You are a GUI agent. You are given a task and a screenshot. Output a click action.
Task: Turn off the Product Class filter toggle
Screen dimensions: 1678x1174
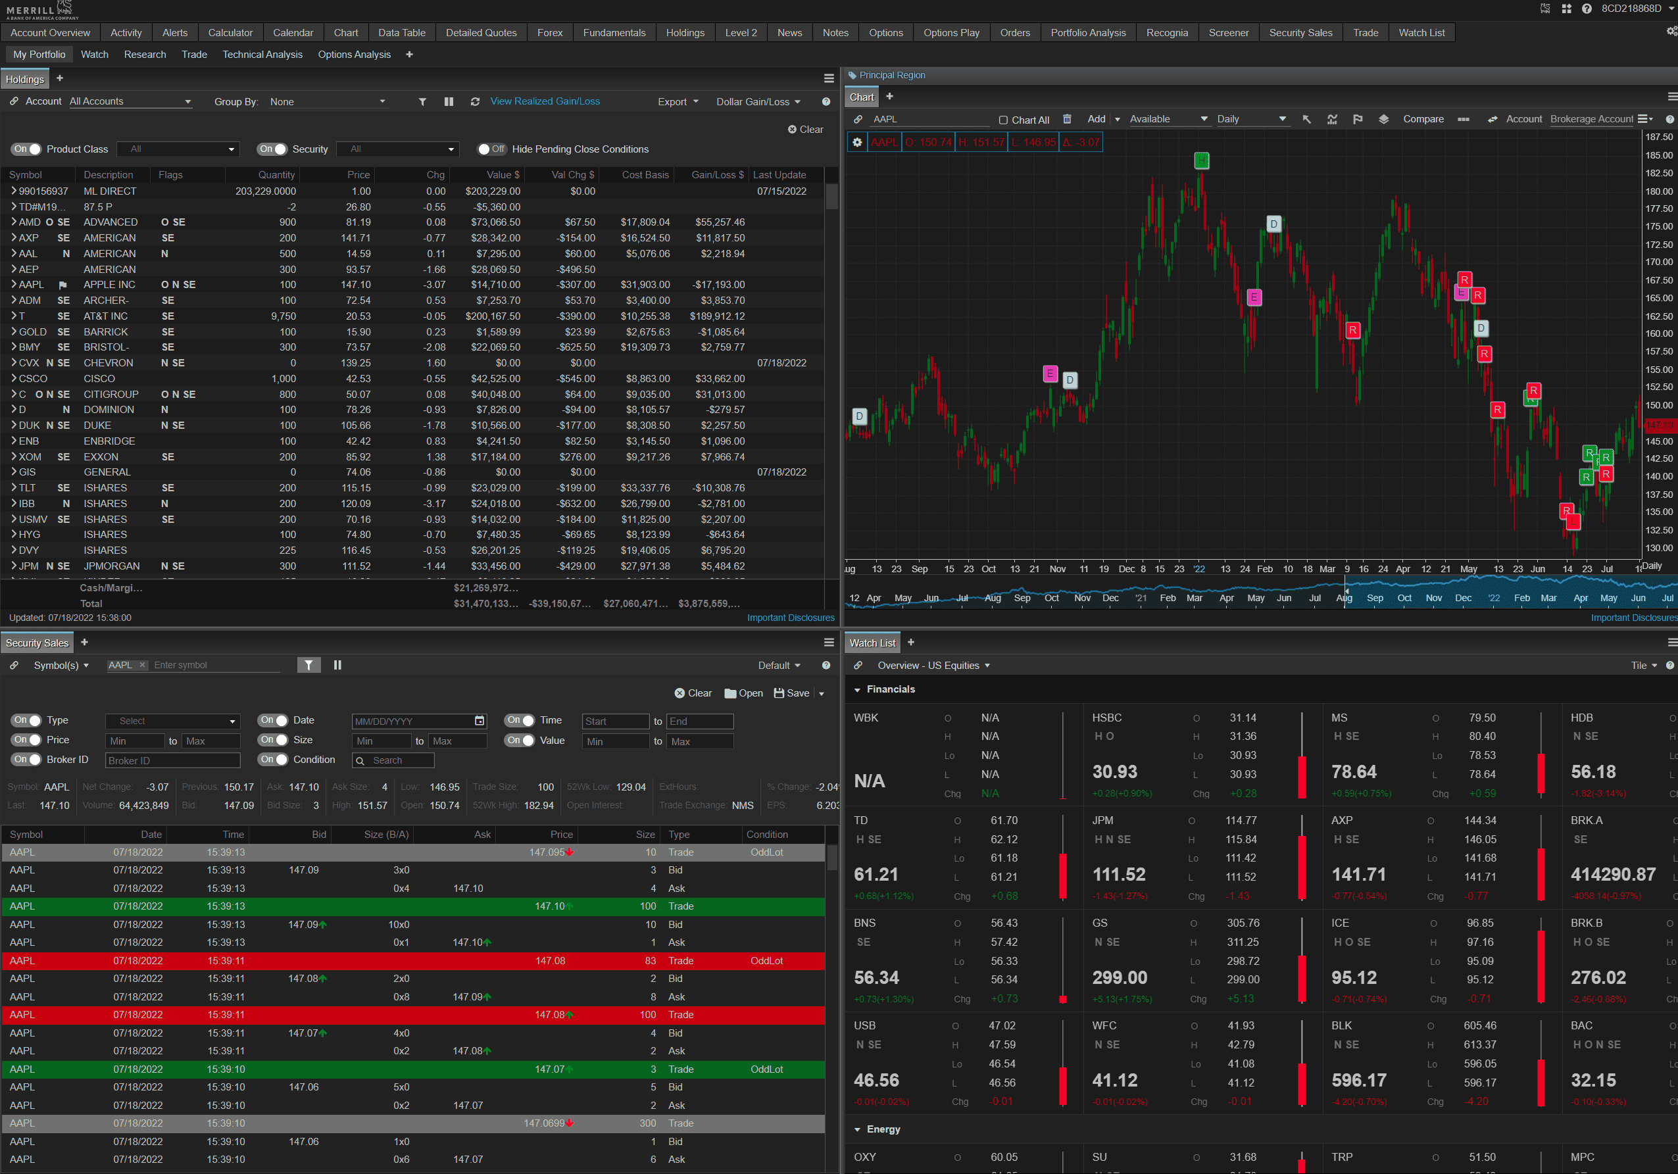click(26, 149)
